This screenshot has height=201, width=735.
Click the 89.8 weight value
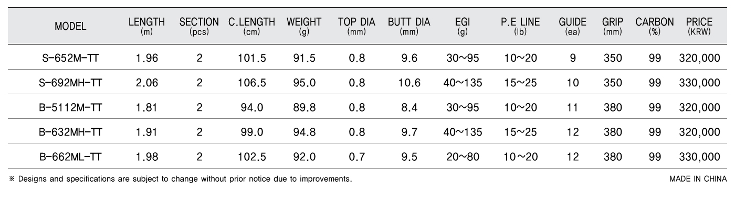point(304,108)
